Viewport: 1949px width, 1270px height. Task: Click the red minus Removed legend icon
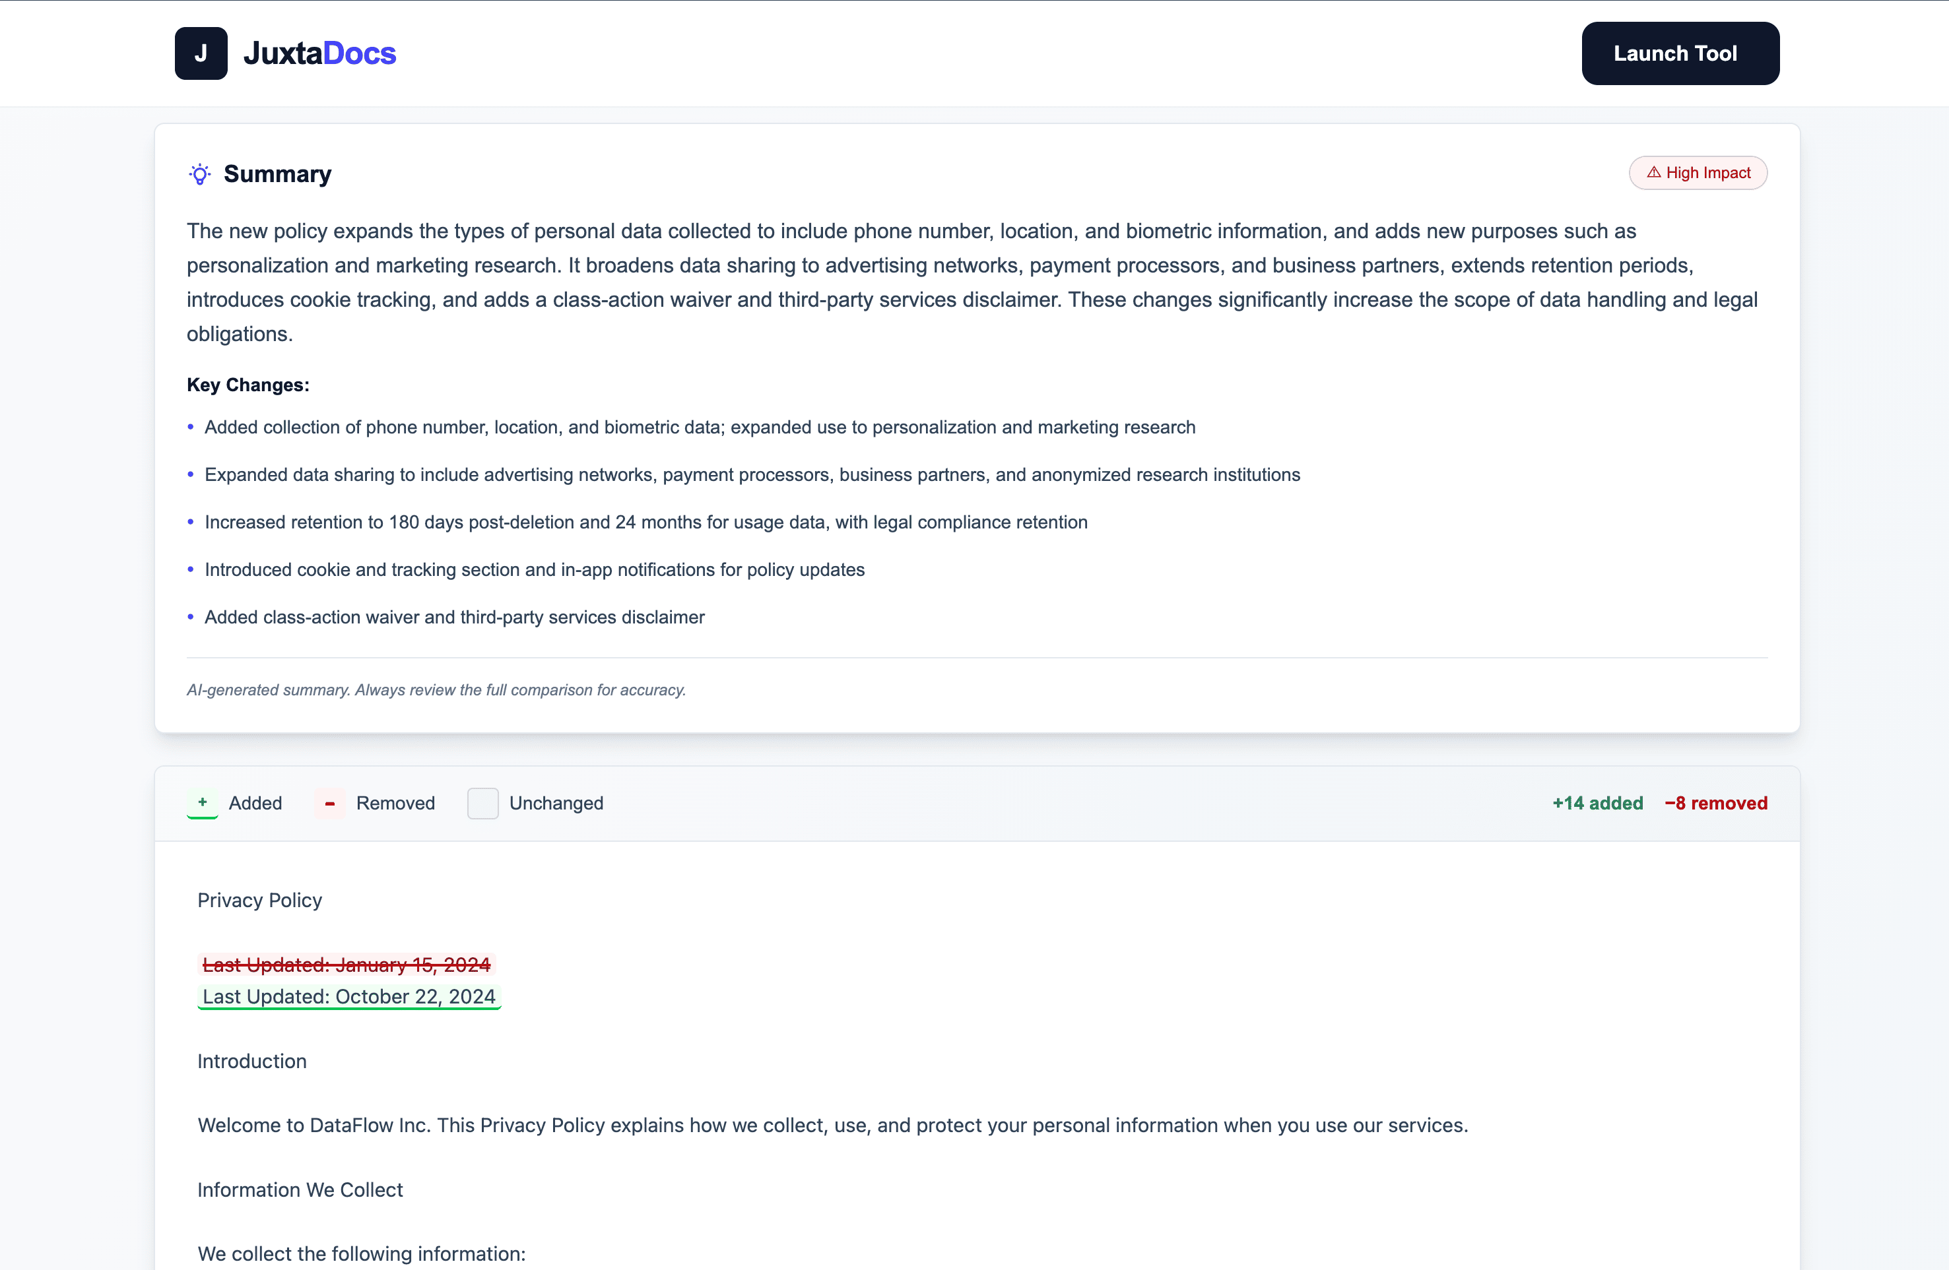coord(329,804)
